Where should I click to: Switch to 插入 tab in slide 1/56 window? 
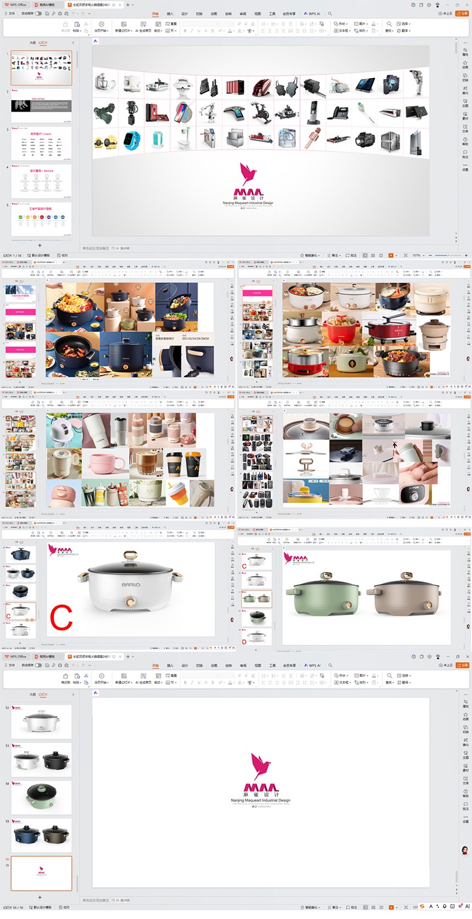click(170, 14)
